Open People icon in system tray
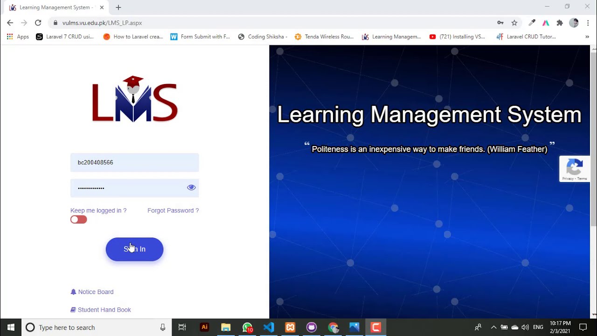The image size is (597, 336). [478, 328]
